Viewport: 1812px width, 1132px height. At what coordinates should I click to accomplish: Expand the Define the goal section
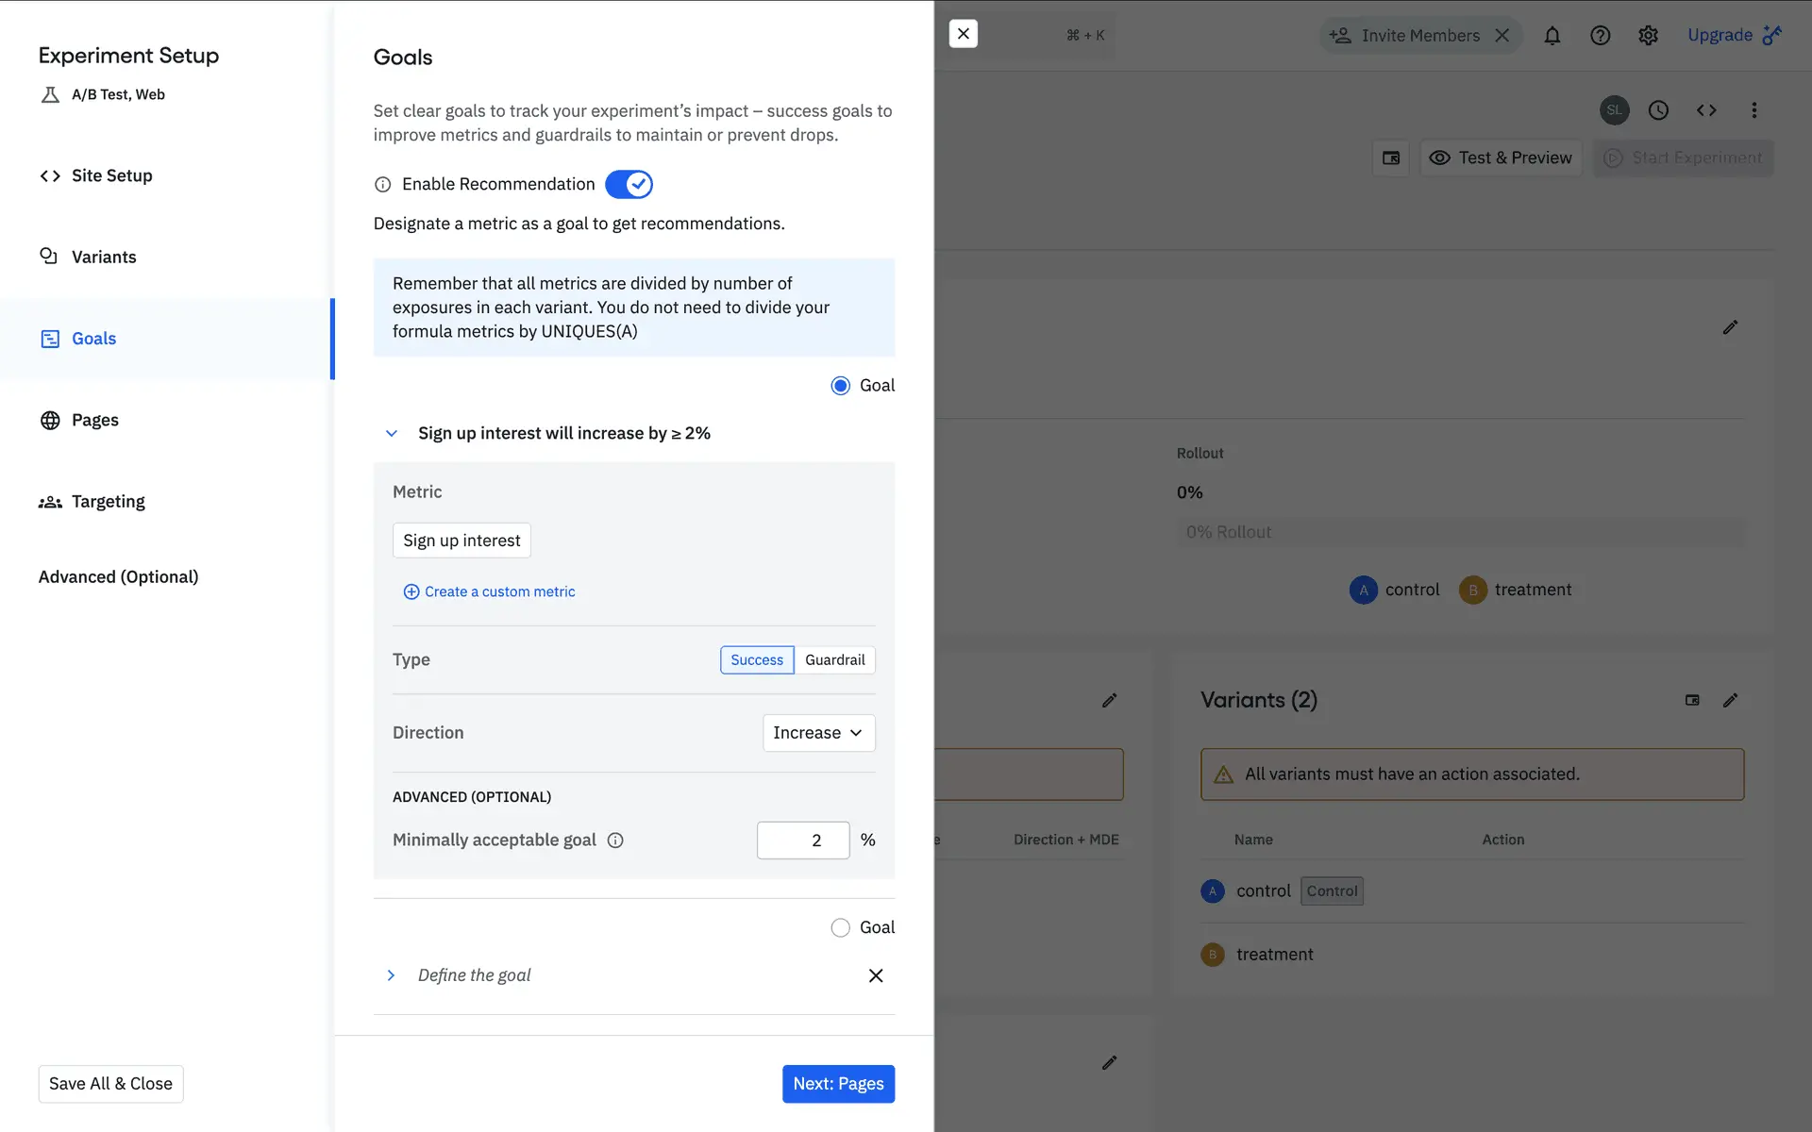(x=392, y=975)
